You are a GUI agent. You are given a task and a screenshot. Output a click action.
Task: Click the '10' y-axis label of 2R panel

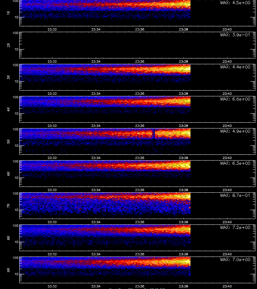point(16,49)
